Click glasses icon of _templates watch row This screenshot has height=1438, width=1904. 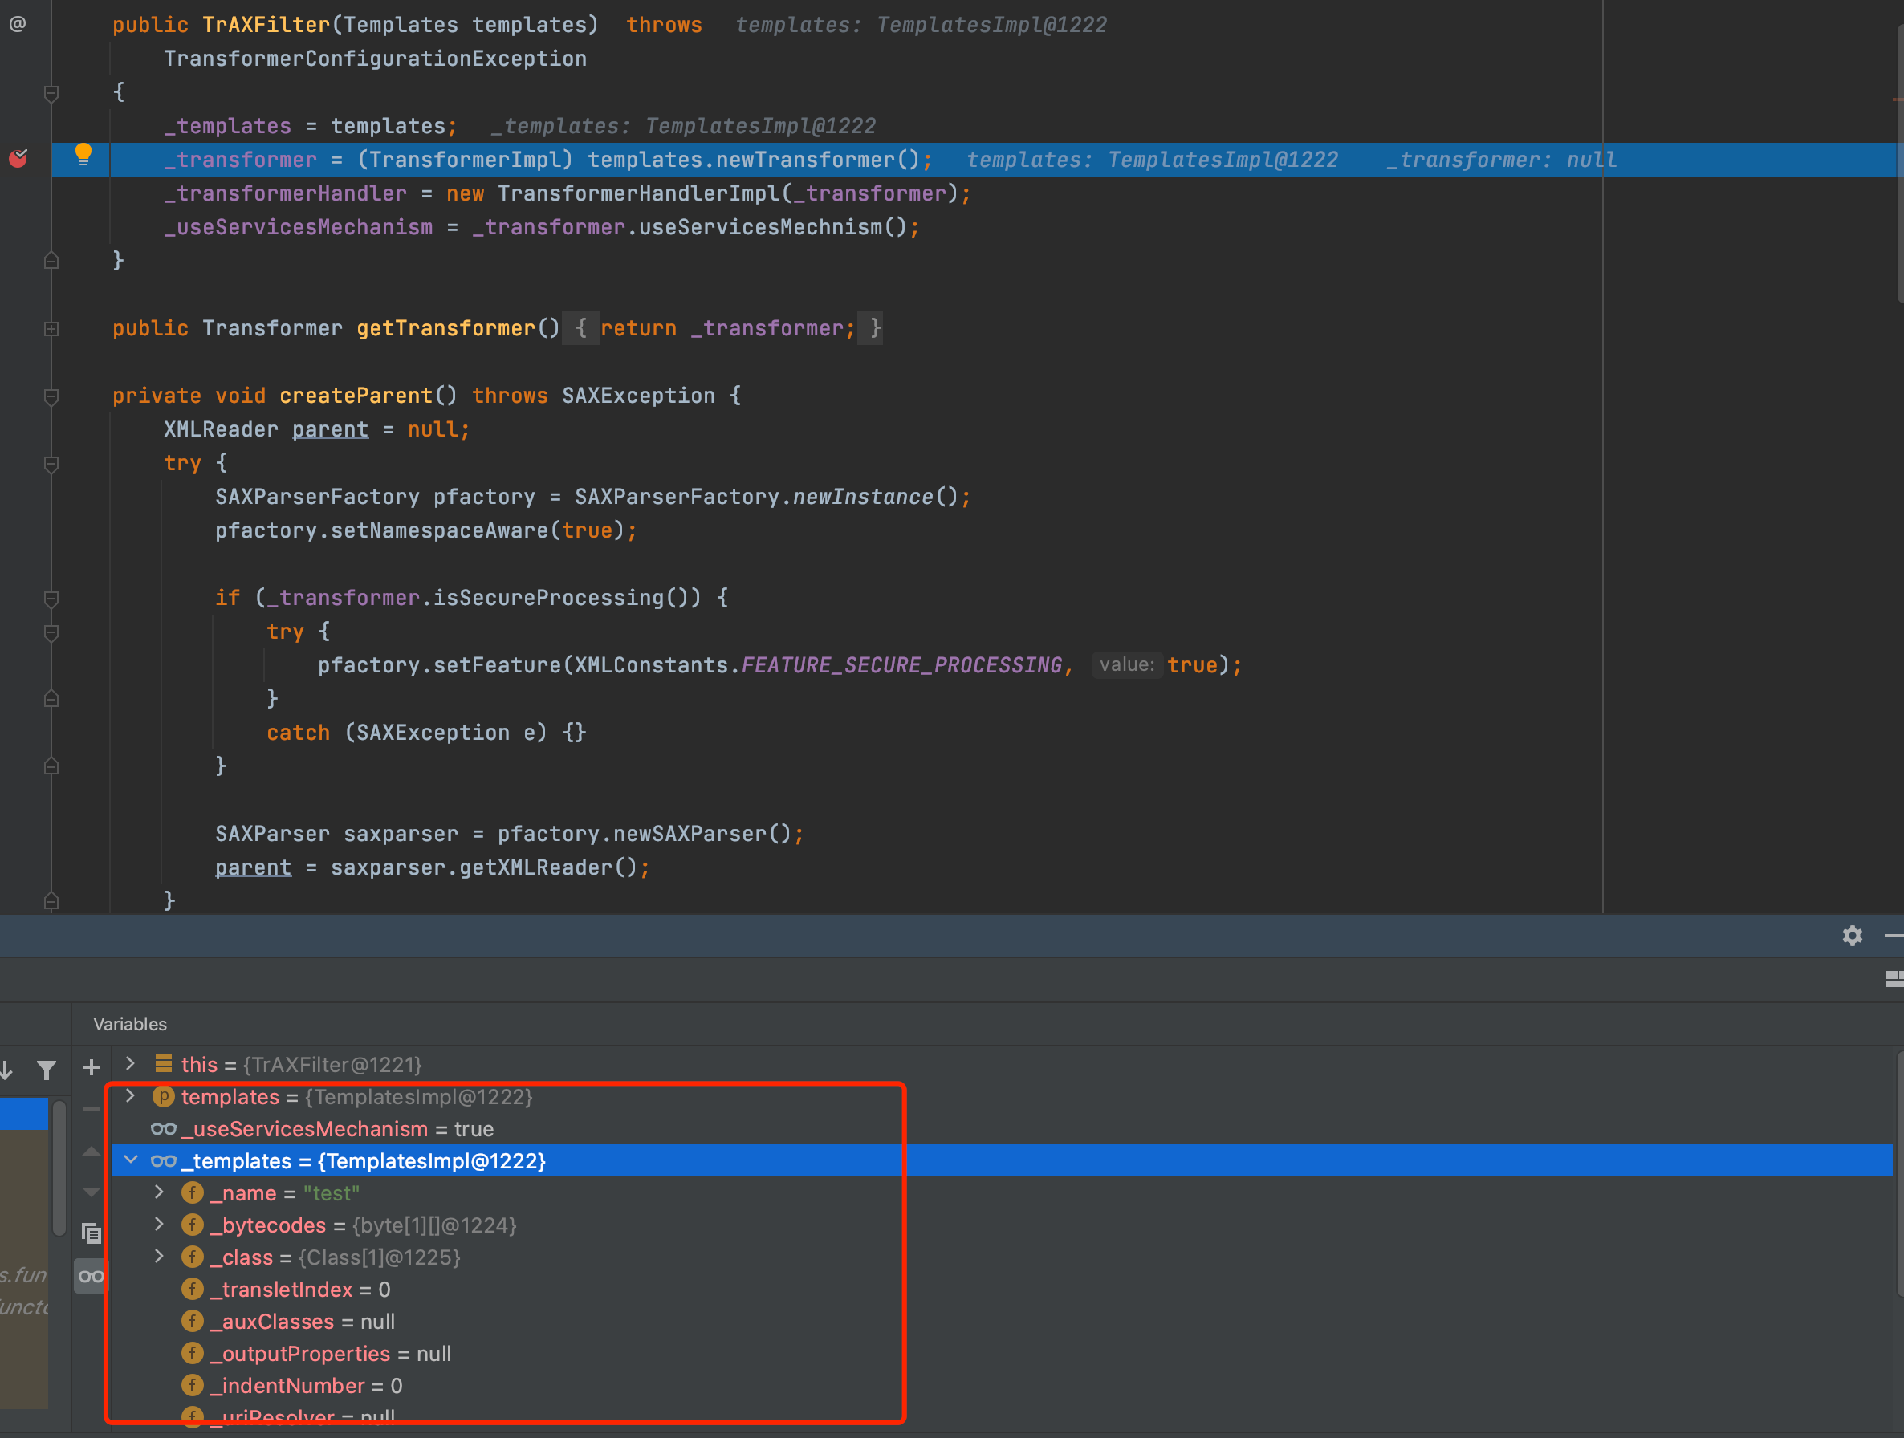coord(164,1161)
